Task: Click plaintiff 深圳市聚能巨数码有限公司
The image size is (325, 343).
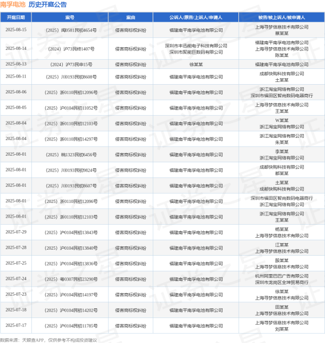Action: click(x=196, y=52)
